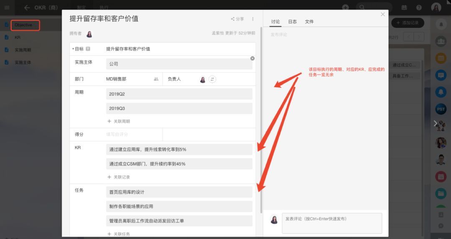Select the KR worksheet in the left sidebar
451x239 pixels.
[18, 37]
